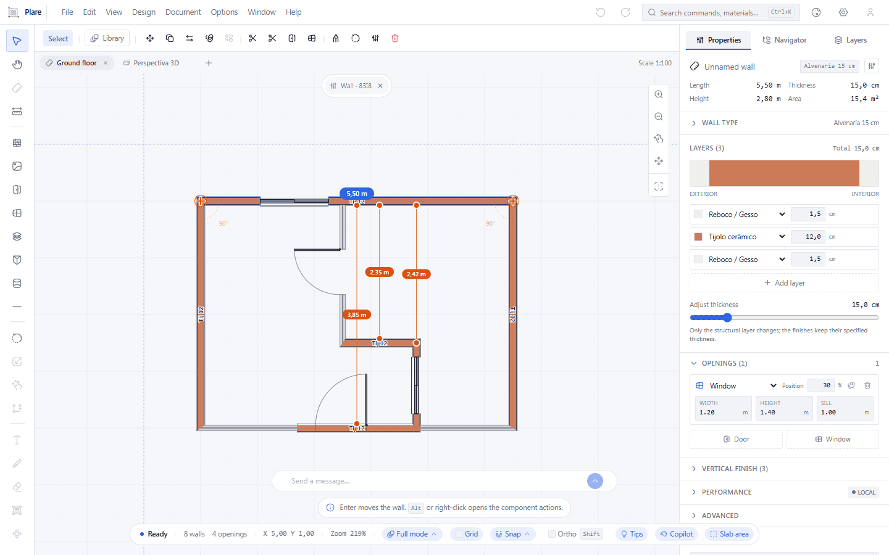Activate the hand pan tool in left sidebar
The height and width of the screenshot is (555, 889).
coord(17,65)
